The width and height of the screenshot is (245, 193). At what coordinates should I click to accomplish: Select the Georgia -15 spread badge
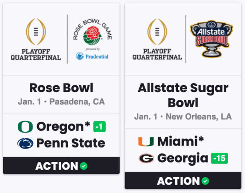pyautogui.click(x=219, y=158)
